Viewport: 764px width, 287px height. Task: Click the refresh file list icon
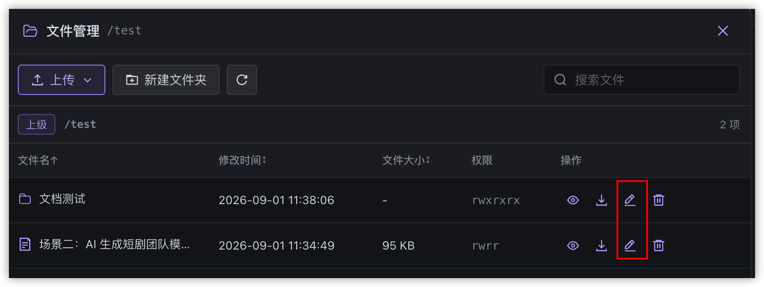pos(241,80)
